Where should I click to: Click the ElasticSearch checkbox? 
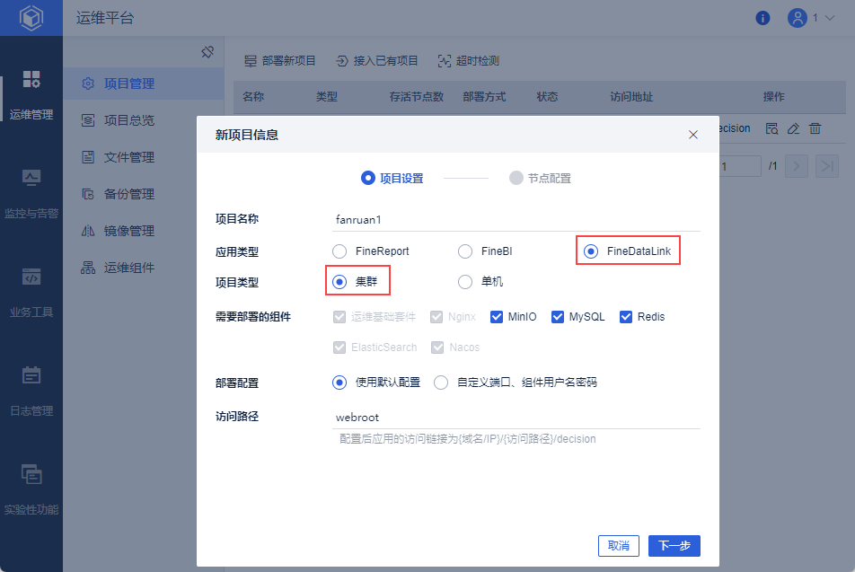[339, 348]
